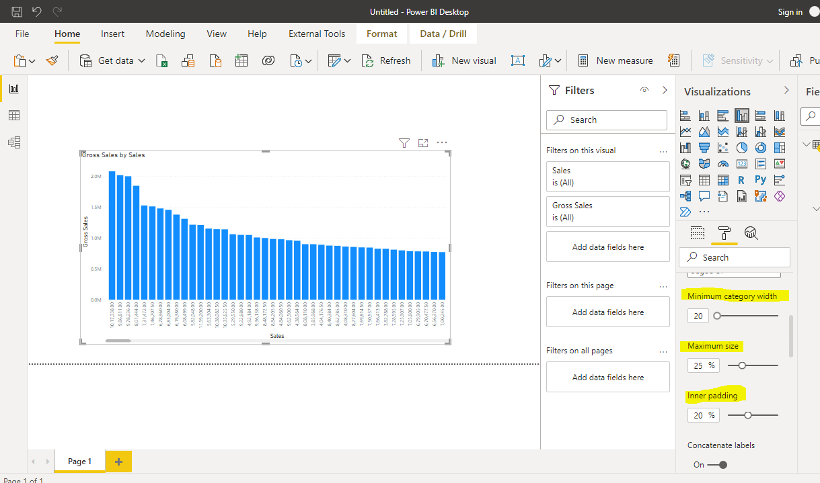Select the Donut chart visual
This screenshot has height=483, width=820.
coord(761,147)
